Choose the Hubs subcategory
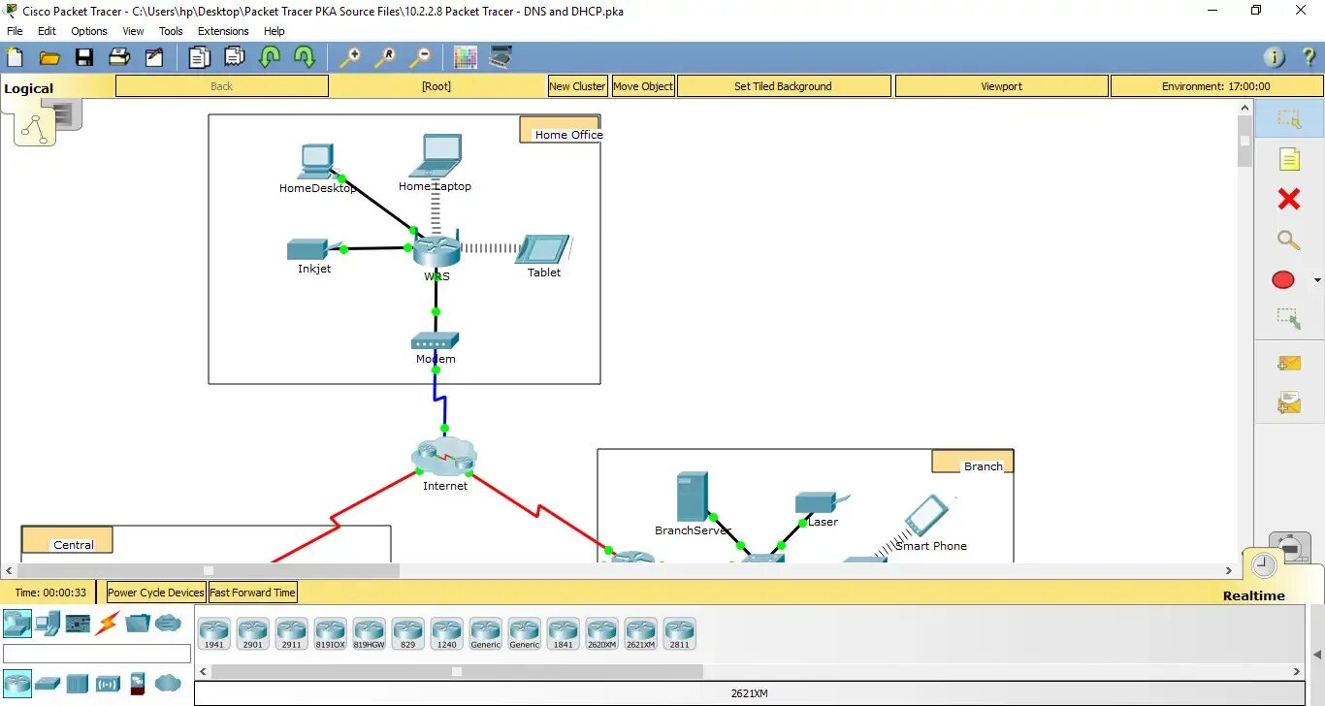 [78, 683]
